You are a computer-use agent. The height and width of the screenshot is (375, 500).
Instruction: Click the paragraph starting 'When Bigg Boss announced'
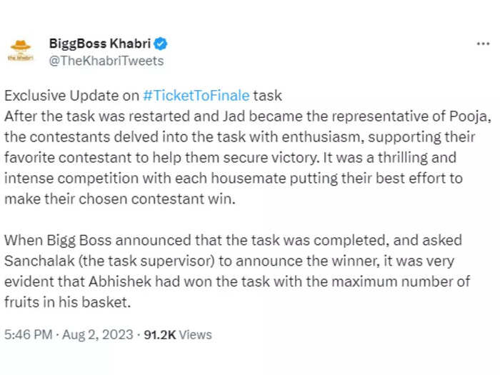[x=237, y=271]
